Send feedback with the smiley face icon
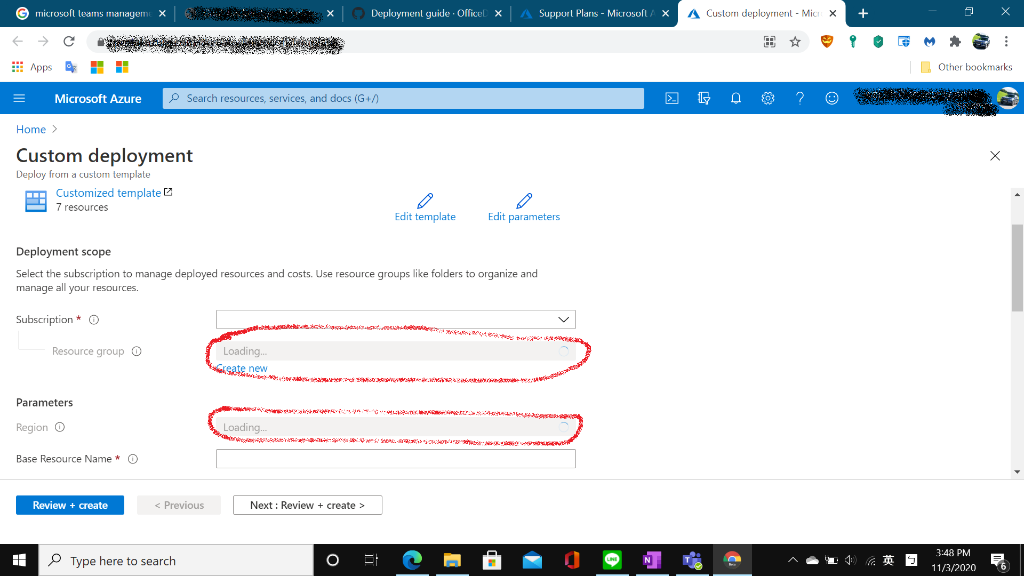Viewport: 1024px width, 576px height. 832,98
